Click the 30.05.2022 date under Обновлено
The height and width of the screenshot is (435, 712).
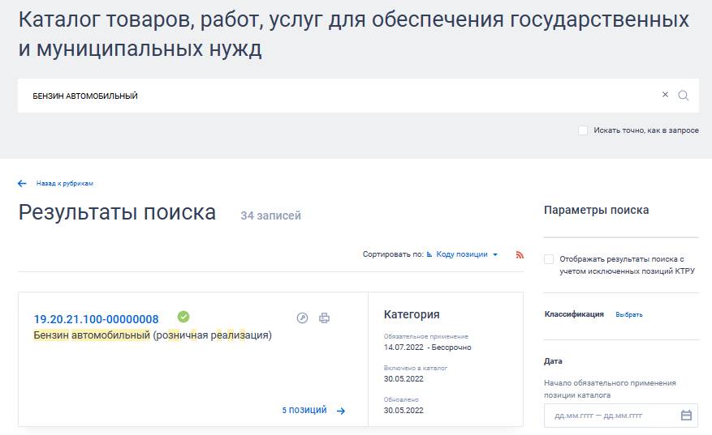pos(403,411)
